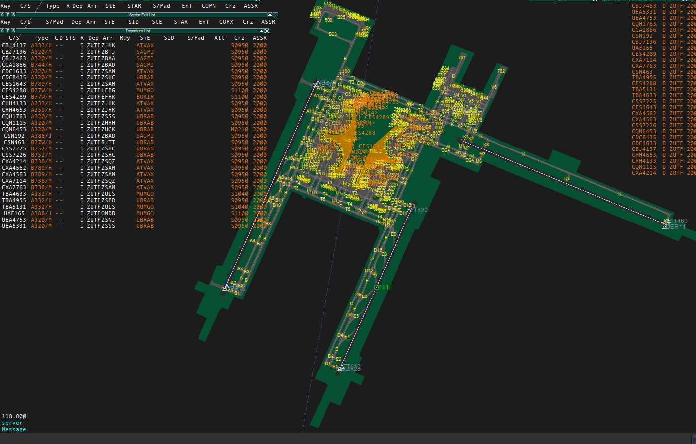Image resolution: width=696 pixels, height=444 pixels.
Task: Click the TT620 runway threshold triangle
Action: tap(410, 210)
